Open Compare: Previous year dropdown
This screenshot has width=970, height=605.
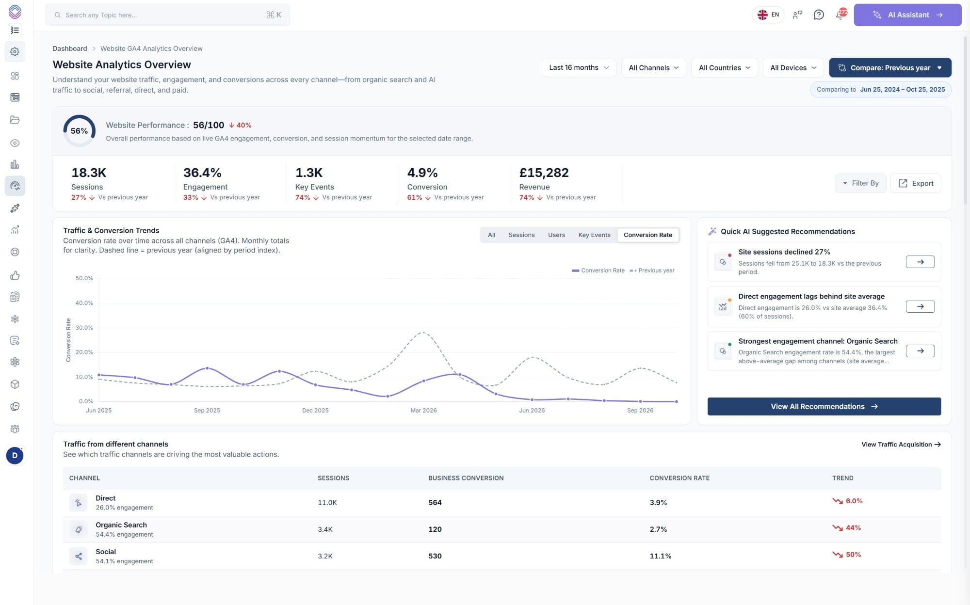(890, 68)
